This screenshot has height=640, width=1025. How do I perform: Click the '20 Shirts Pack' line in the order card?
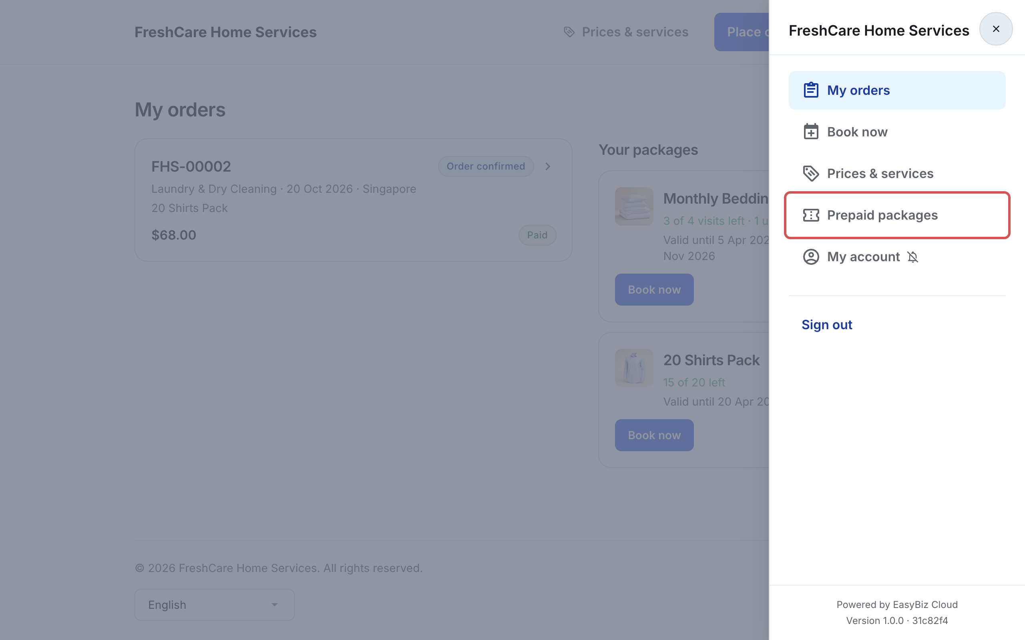pyautogui.click(x=189, y=208)
